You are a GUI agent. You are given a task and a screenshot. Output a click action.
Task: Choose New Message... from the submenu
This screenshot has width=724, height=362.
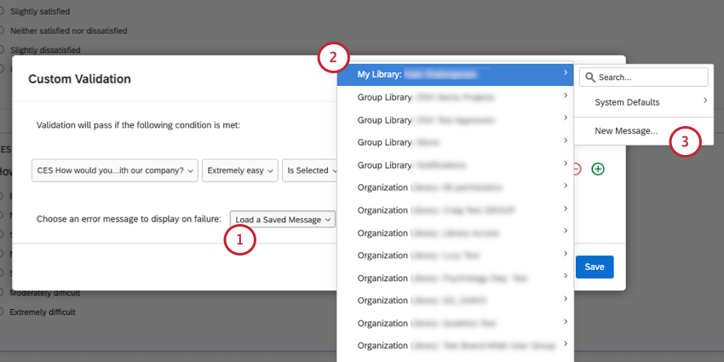[x=626, y=131]
